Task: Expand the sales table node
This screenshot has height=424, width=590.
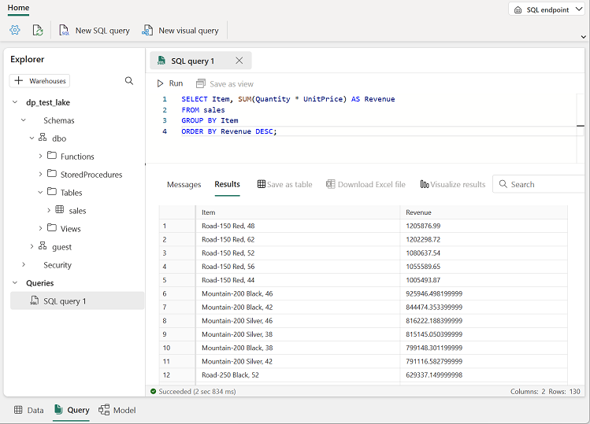Action: pos(49,210)
